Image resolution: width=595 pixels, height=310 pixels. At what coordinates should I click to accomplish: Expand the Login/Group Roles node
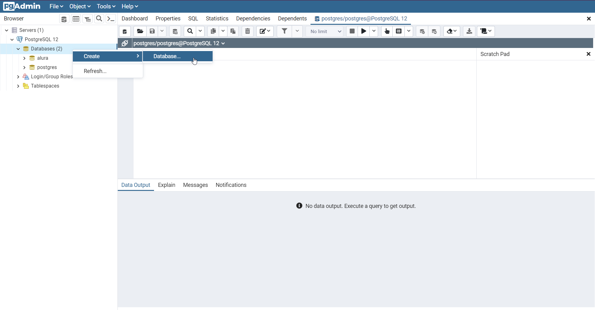pyautogui.click(x=18, y=76)
